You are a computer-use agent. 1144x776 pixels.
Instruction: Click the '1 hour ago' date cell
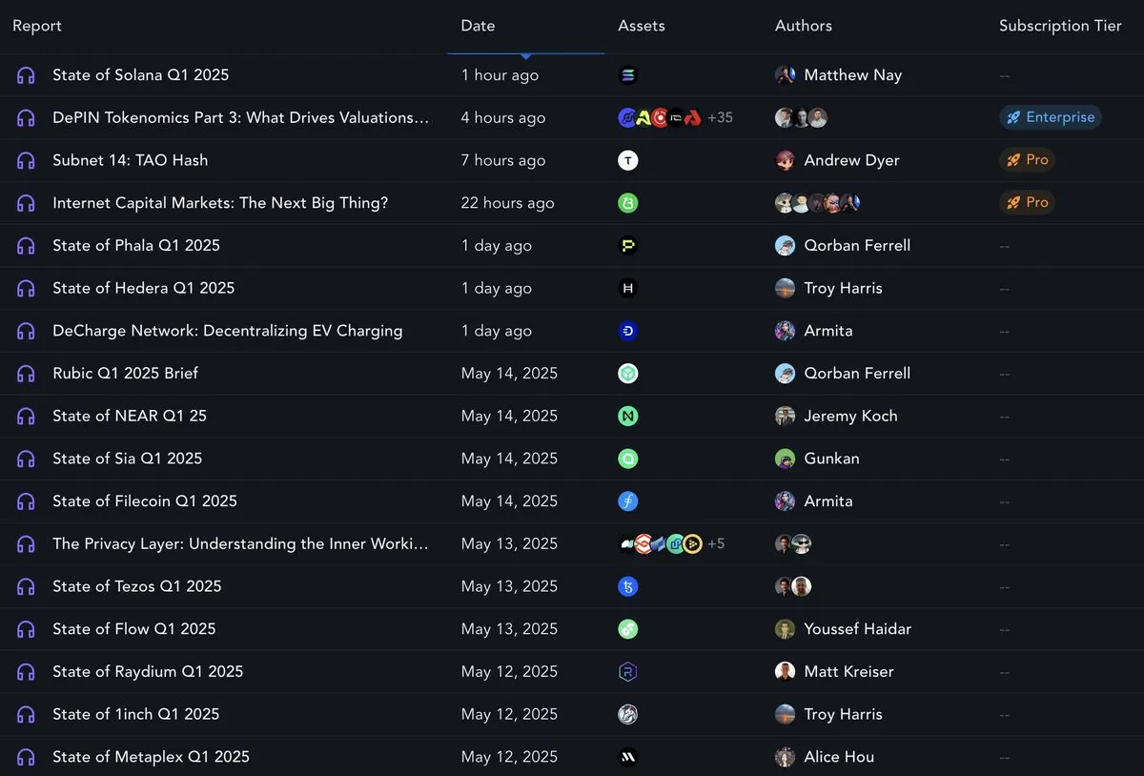coord(500,75)
